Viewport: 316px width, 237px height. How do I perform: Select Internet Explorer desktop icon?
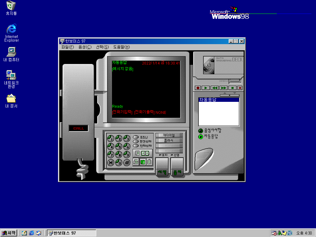(11, 33)
